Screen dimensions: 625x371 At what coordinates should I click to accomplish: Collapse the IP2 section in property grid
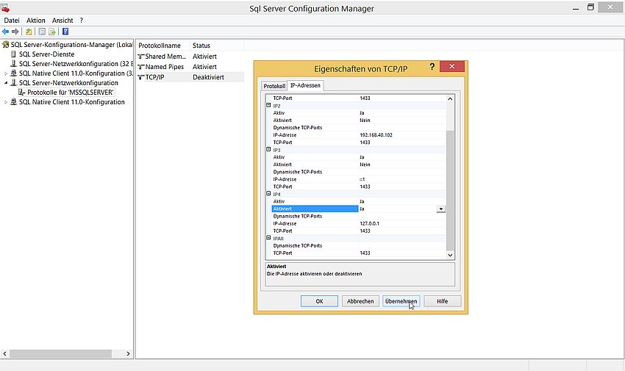click(x=268, y=106)
